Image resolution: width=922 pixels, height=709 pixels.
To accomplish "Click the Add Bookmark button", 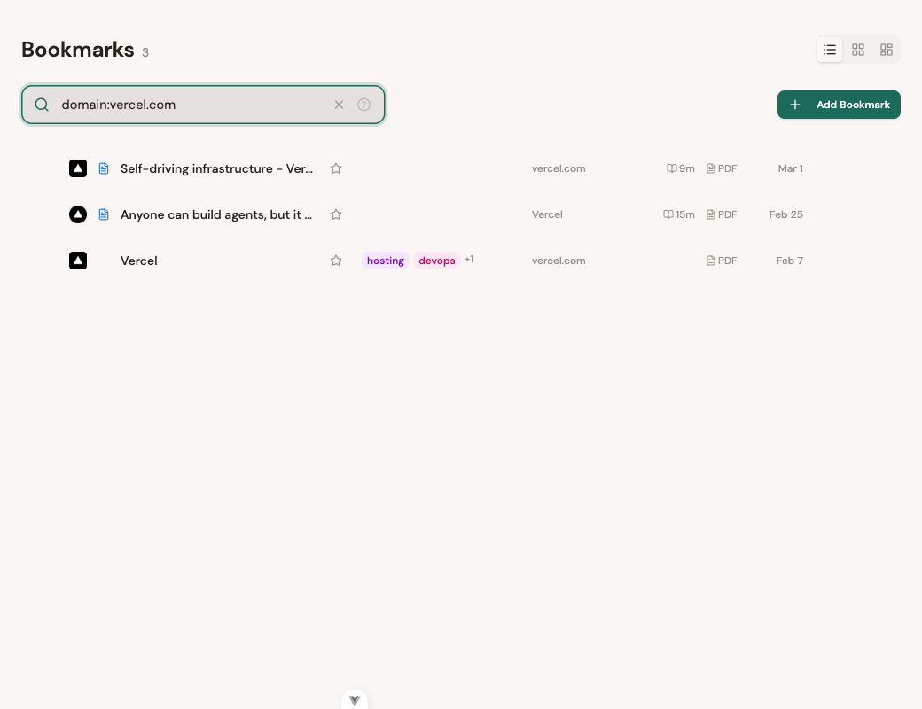I will [839, 105].
